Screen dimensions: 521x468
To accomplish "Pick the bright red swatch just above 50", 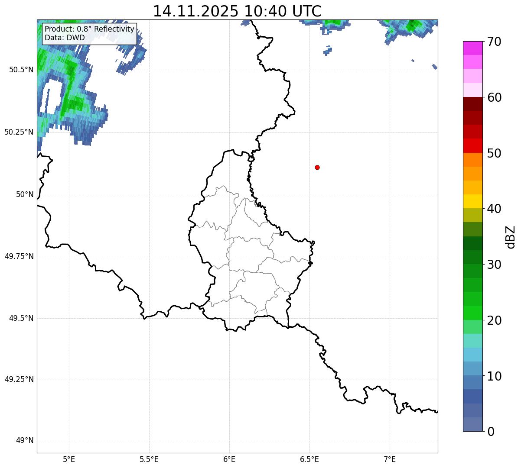I will 473,145.
